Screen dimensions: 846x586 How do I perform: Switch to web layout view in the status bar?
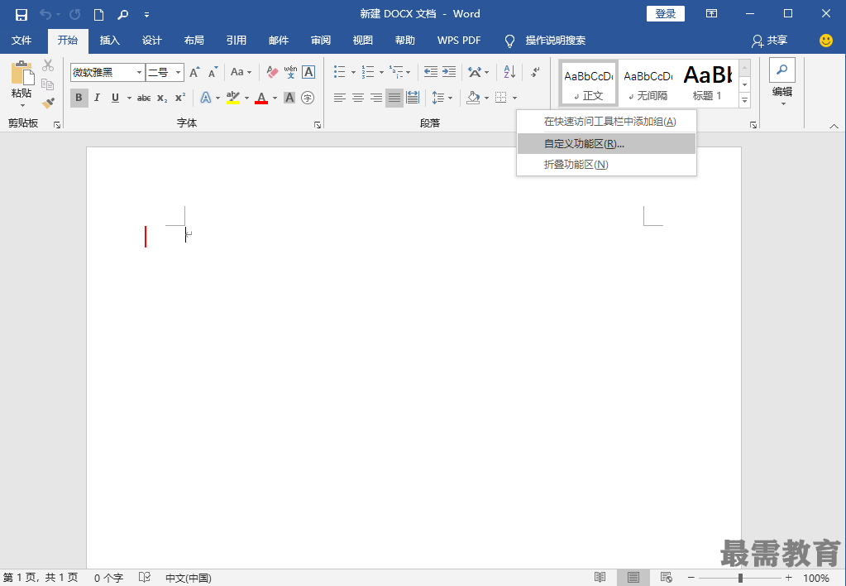pyautogui.click(x=667, y=578)
